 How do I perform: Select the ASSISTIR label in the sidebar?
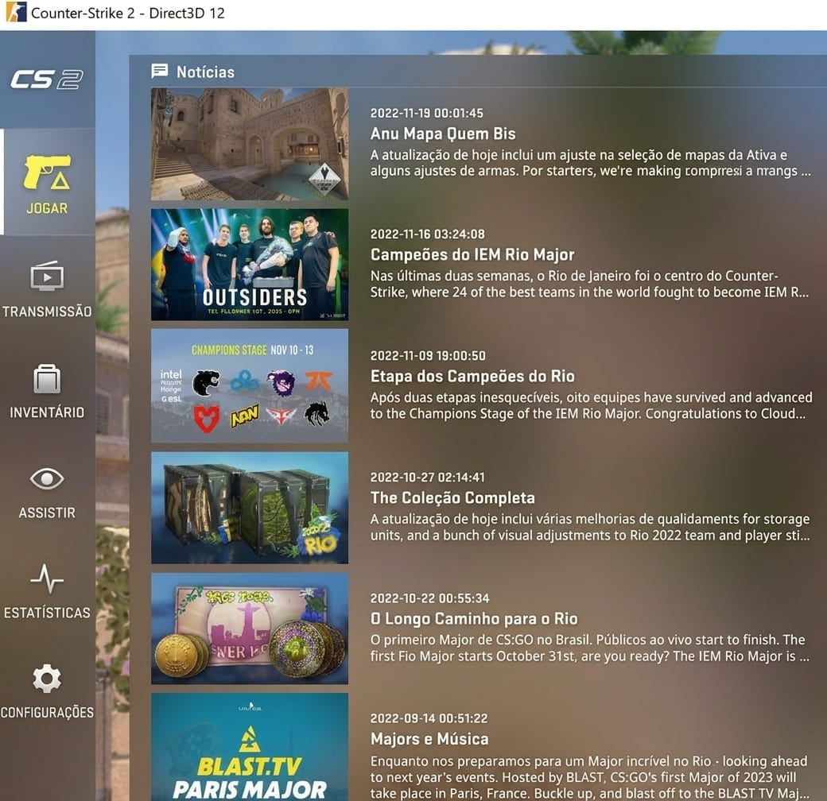(x=47, y=513)
